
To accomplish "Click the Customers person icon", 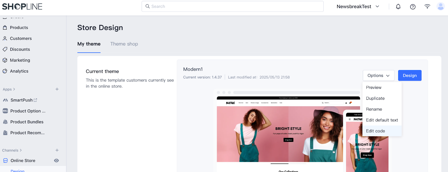I will (x=5, y=38).
